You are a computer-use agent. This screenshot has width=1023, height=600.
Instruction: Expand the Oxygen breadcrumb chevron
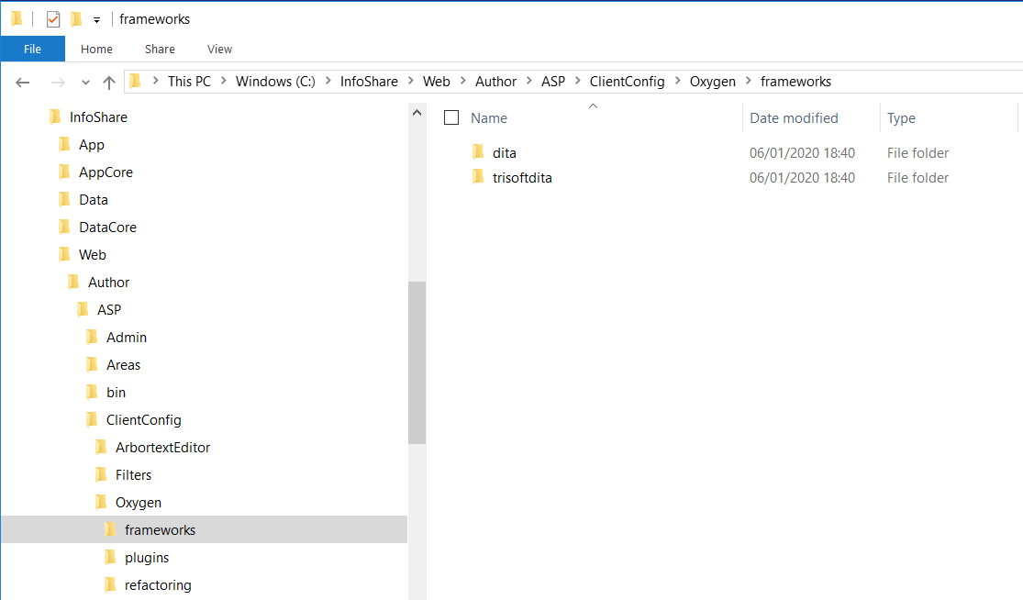[751, 81]
